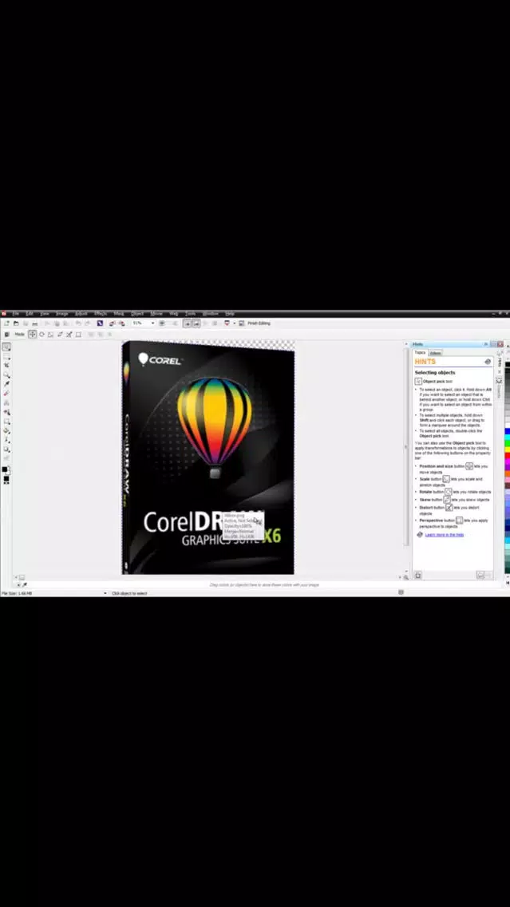Click the Application launcher icon

227,323
